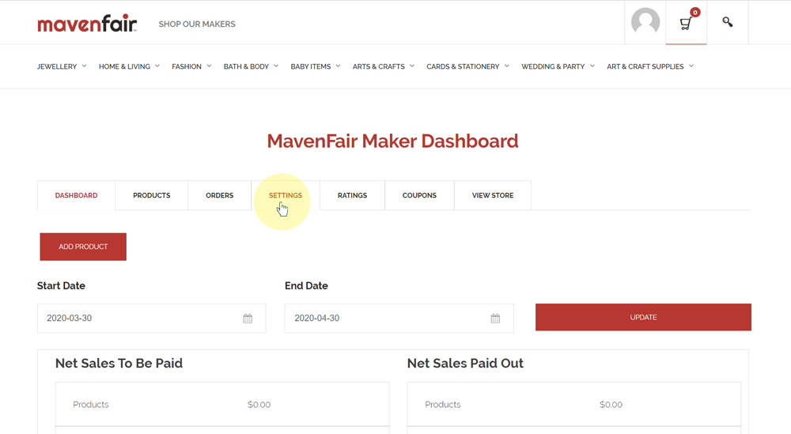Click the Net Sales To Be Paid heading
The width and height of the screenshot is (791, 434).
point(119,363)
